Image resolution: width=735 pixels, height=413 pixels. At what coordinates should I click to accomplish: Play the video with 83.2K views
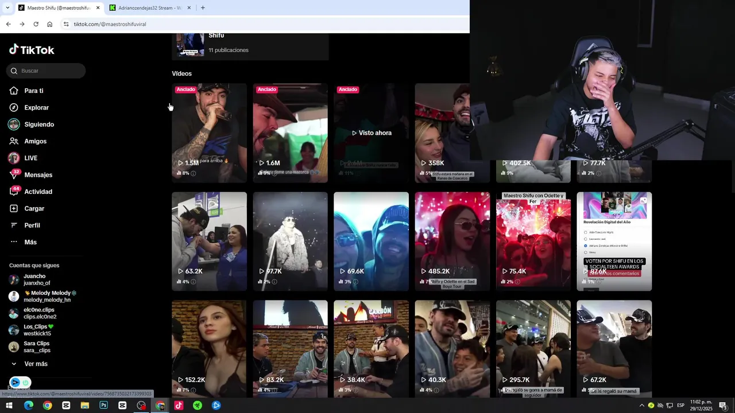290,349
